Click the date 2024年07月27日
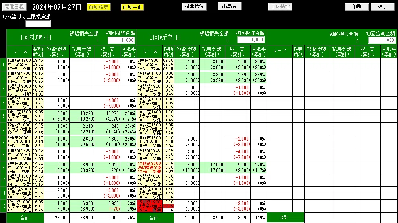Viewport: 398px width, 223px height. click(57, 7)
